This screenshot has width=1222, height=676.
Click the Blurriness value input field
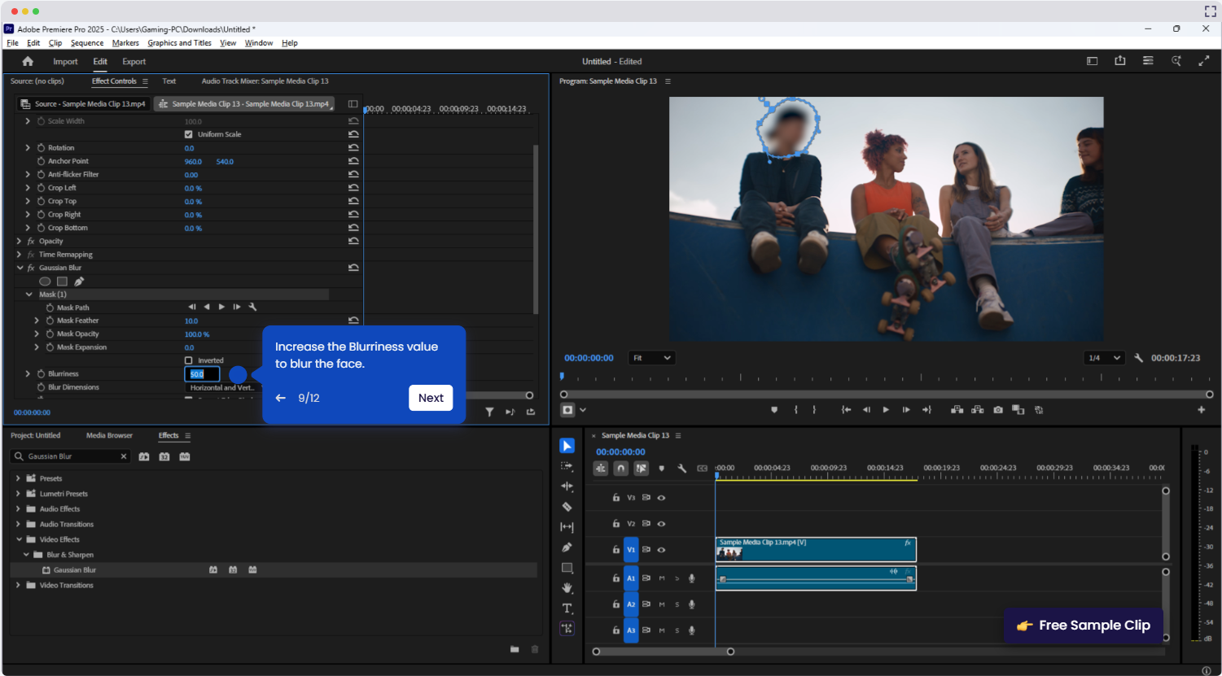202,374
